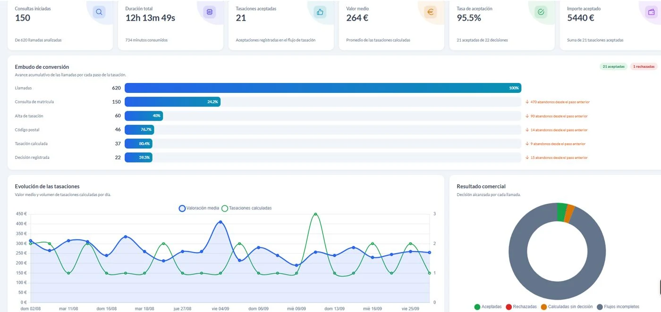The width and height of the screenshot is (661, 312).
Task: Click '90 abandonos desde el paso anterior' text
Action: (x=559, y=116)
